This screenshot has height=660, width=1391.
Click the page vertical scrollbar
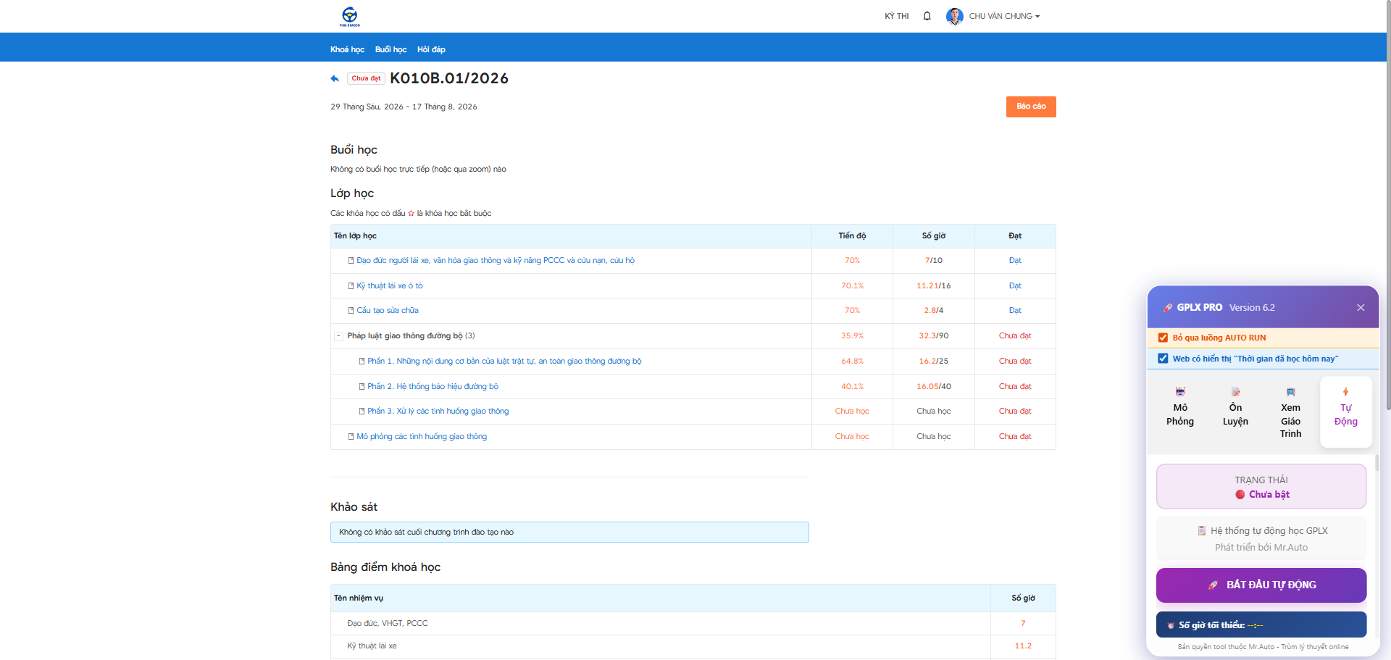[1387, 330]
